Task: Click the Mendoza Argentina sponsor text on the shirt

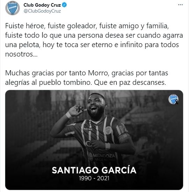Action: [x=103, y=157]
